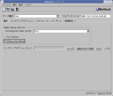Image resolution: width=113 pixels, height=96 pixels.
Task: Switch to the 詳細設定 tab
Action: point(69,21)
